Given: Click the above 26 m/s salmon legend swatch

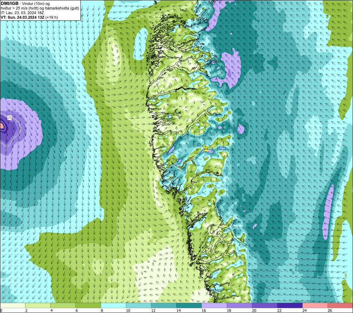Looking at the screenshot, I should tap(340, 306).
